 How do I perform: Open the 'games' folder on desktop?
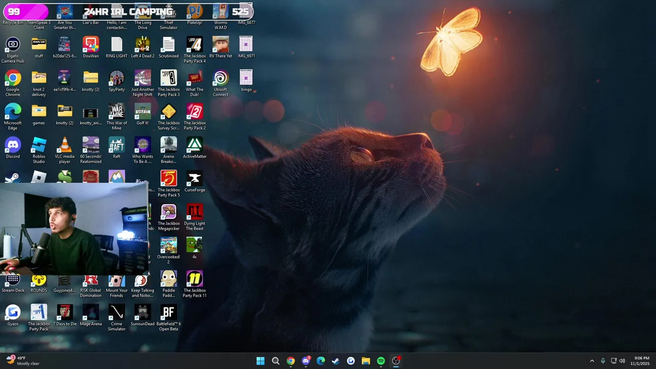[39, 114]
